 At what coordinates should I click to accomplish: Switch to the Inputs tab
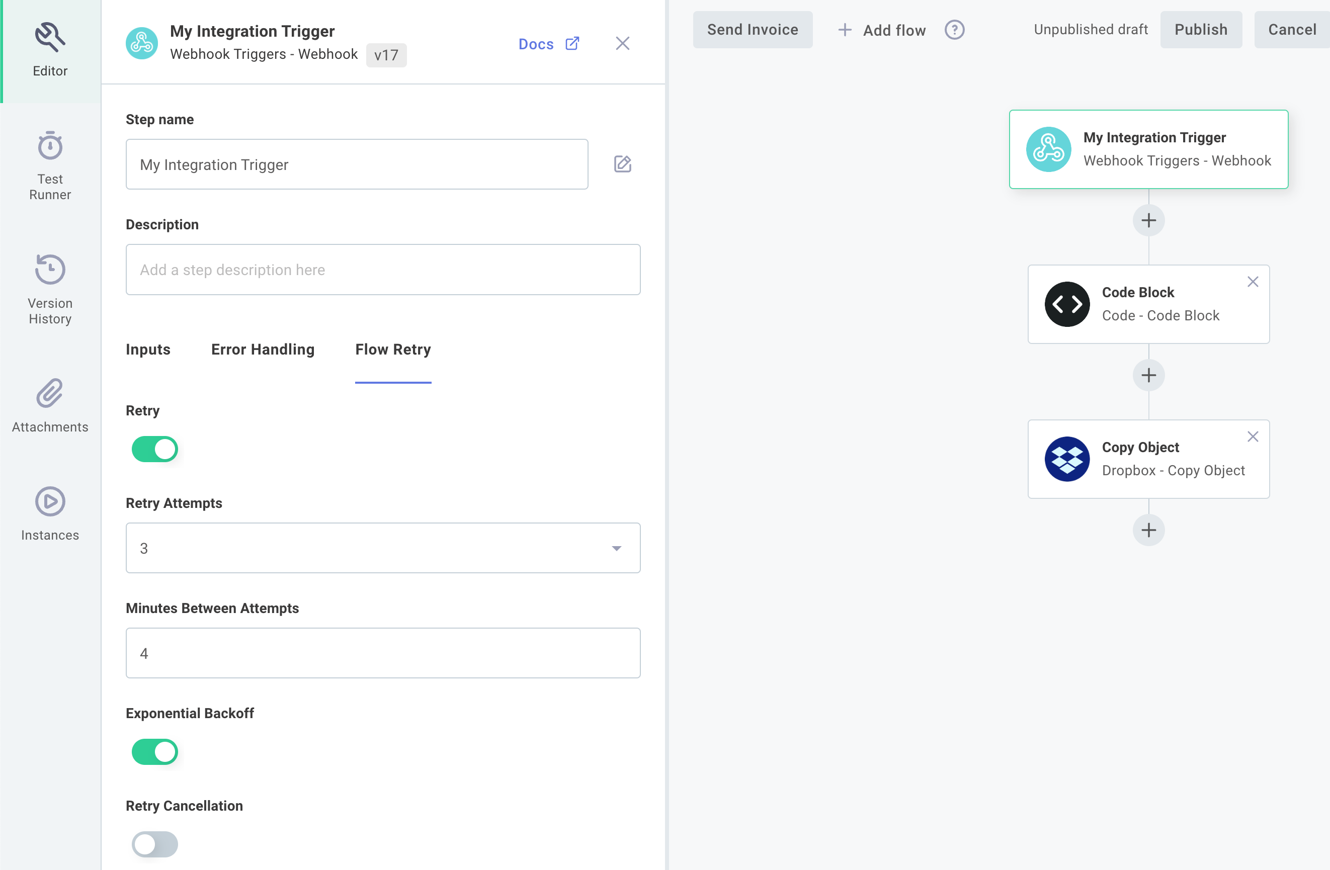[148, 349]
